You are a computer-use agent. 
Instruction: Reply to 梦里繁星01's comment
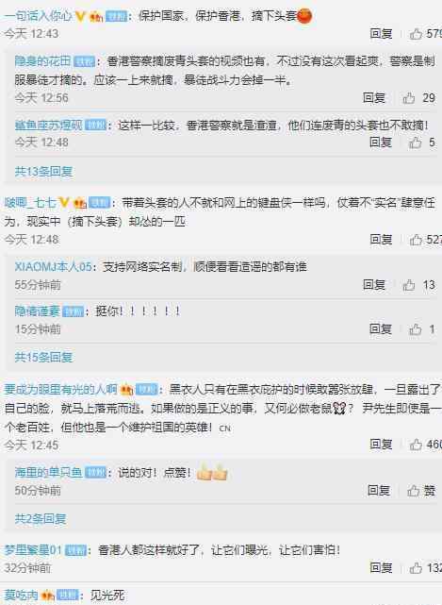click(381, 567)
